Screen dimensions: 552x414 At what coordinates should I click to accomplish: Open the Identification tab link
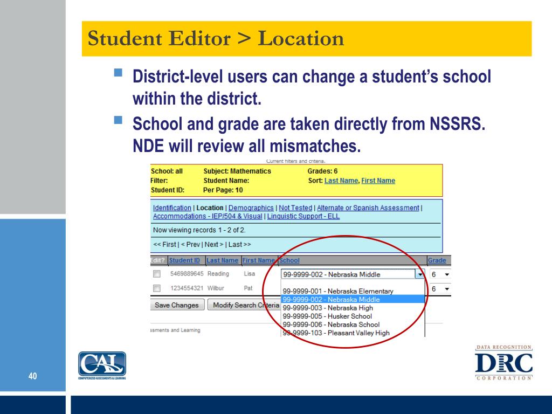172,208
